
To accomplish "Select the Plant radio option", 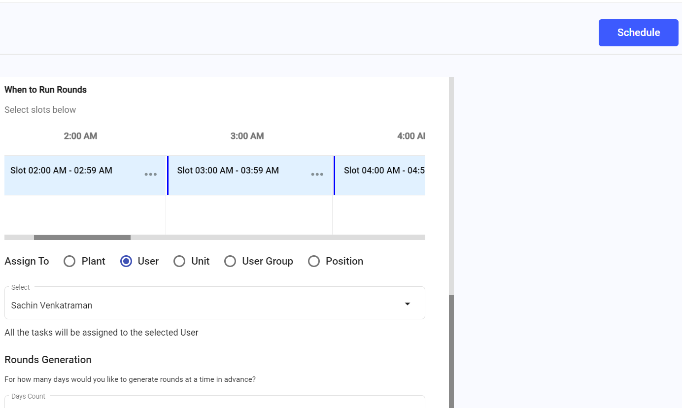I will (x=69, y=261).
